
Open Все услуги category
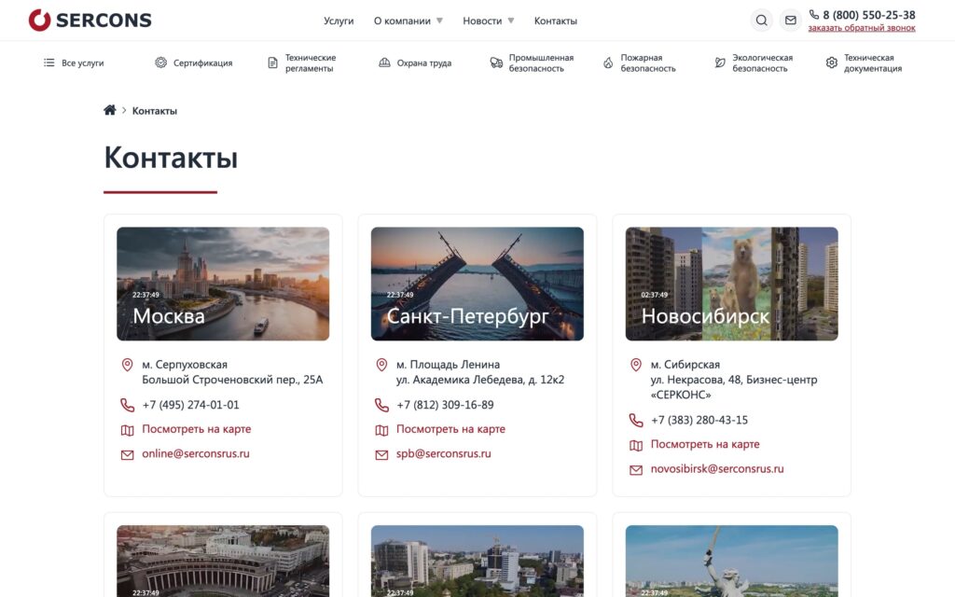(x=82, y=62)
